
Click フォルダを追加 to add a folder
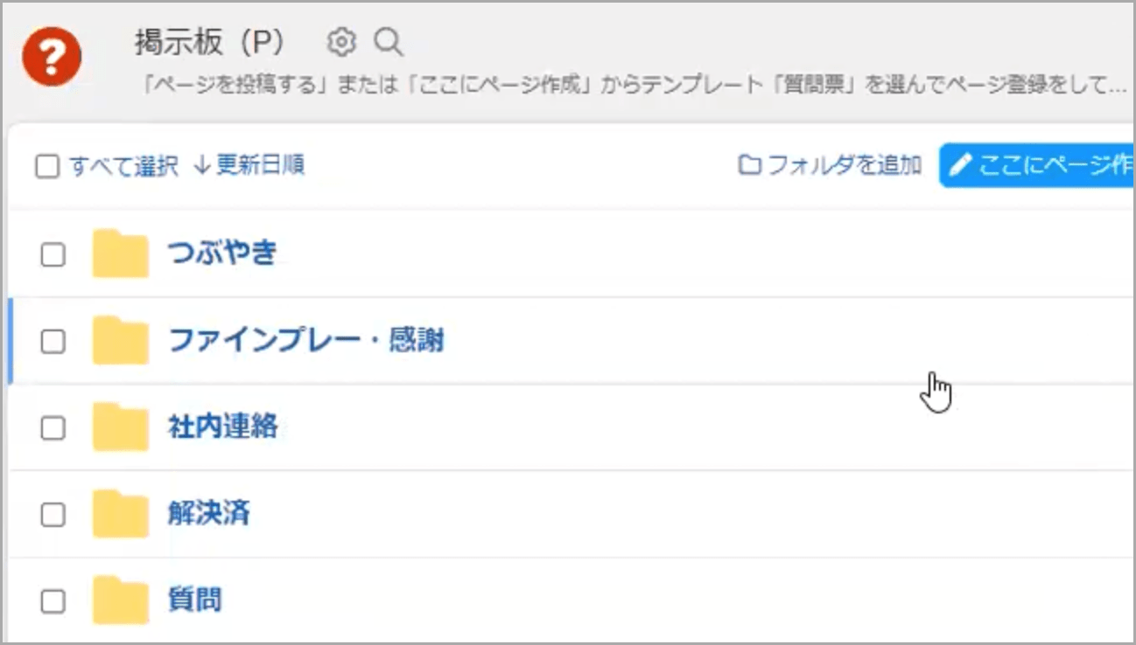pos(830,165)
